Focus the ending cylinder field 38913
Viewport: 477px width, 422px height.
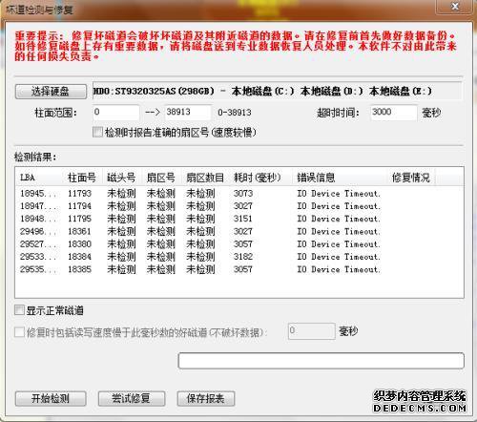coord(188,113)
